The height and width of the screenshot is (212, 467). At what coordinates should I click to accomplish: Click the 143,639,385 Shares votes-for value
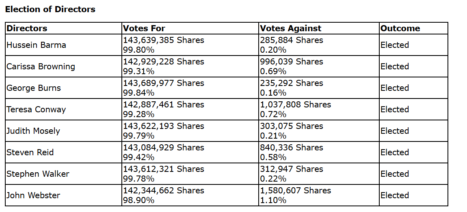pyautogui.click(x=164, y=41)
